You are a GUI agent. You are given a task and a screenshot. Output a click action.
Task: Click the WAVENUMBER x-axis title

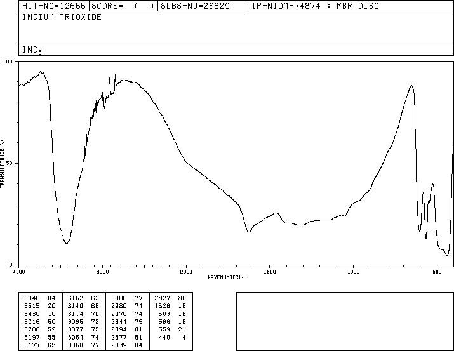(227, 277)
